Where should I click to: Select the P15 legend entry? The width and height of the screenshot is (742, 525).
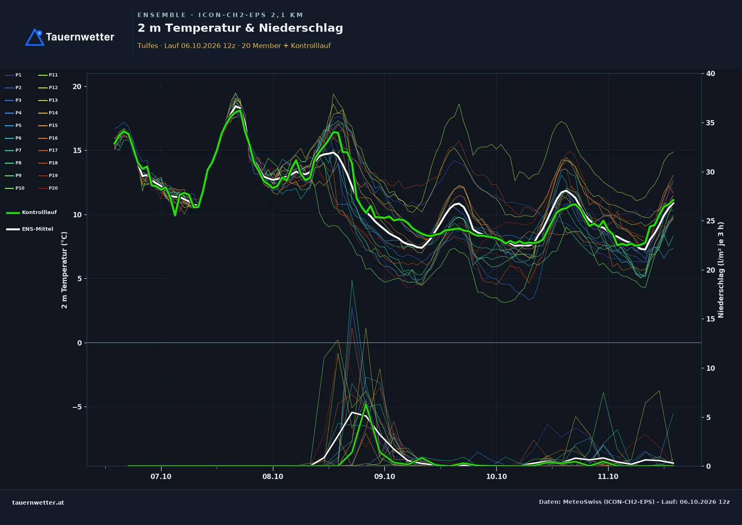pyautogui.click(x=48, y=125)
